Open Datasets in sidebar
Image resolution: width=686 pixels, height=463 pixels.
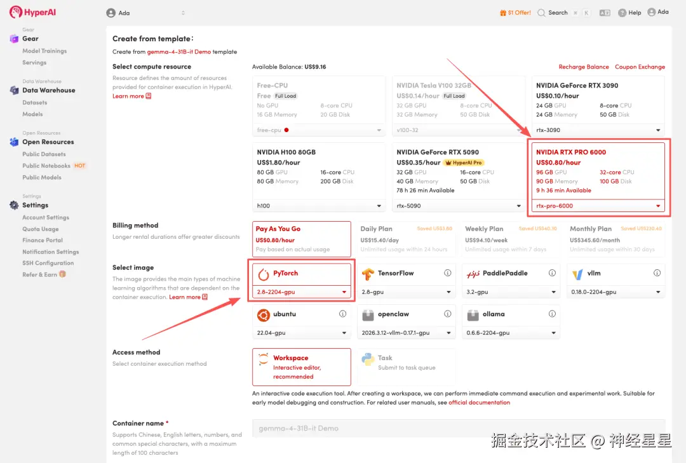pyautogui.click(x=34, y=102)
